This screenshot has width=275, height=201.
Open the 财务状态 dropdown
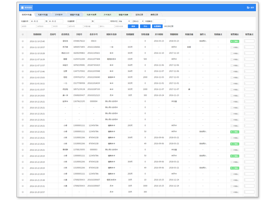coord(123,21)
